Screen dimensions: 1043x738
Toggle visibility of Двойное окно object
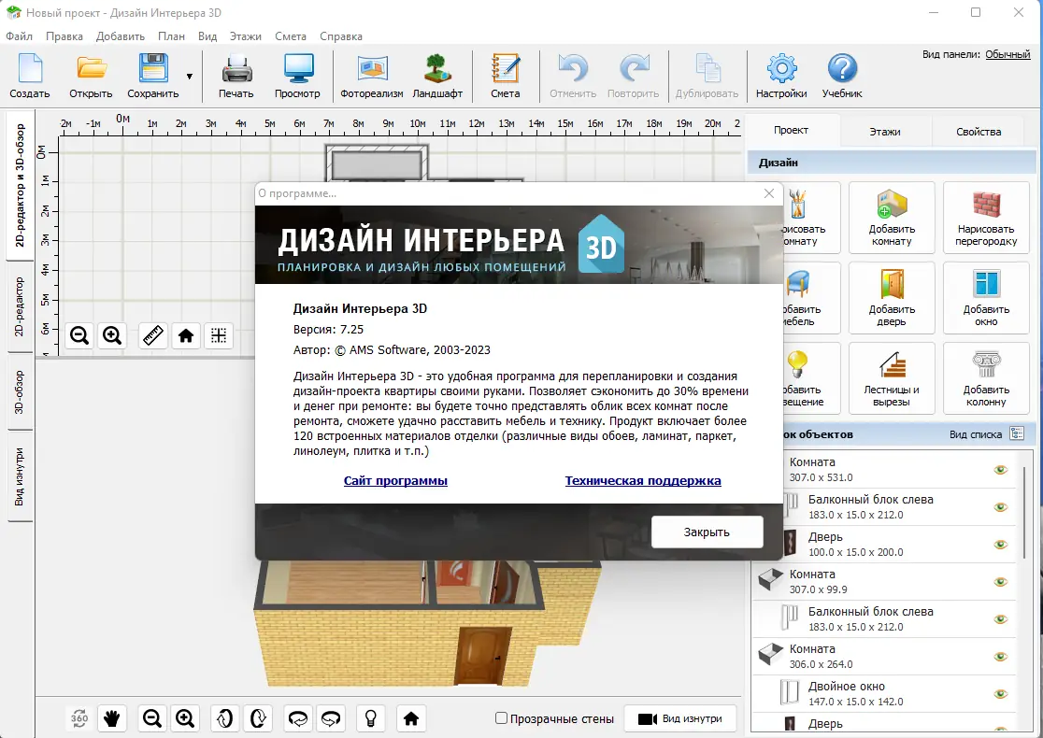click(1000, 694)
